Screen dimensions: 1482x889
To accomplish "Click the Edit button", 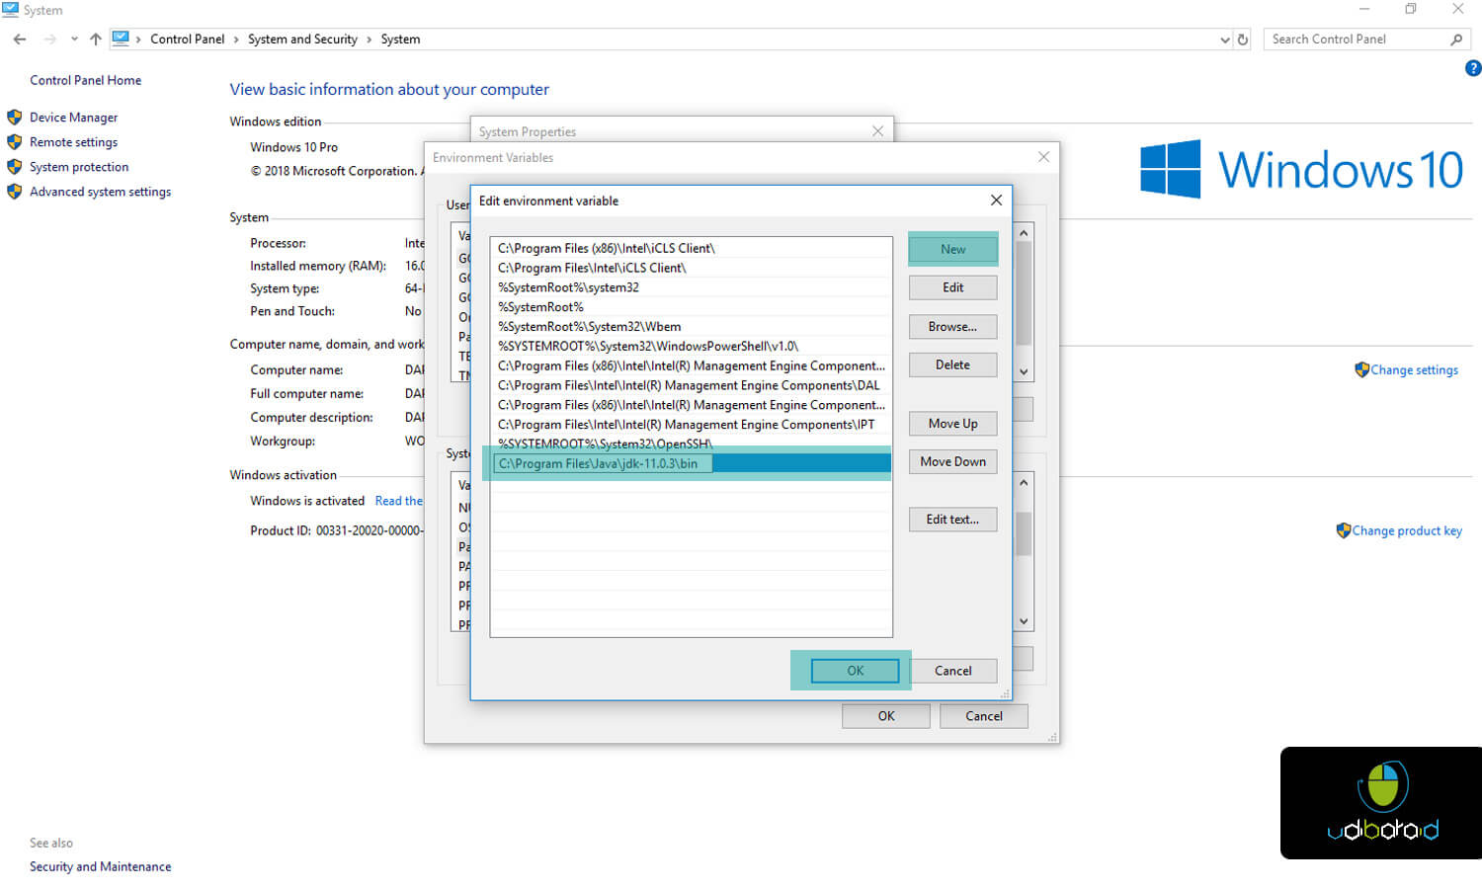I will point(952,287).
